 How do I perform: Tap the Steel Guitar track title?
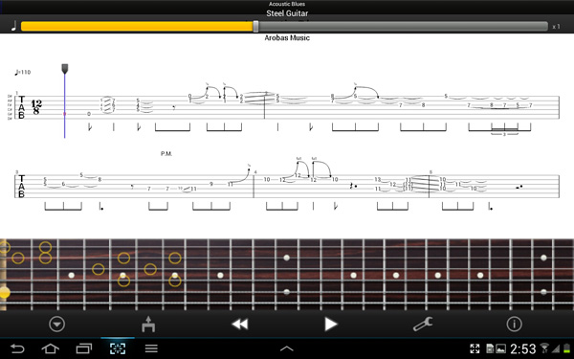click(287, 13)
